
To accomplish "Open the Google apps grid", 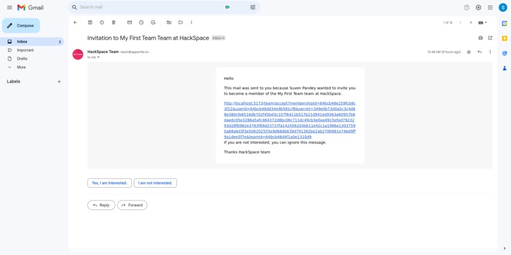I will pos(490,8).
